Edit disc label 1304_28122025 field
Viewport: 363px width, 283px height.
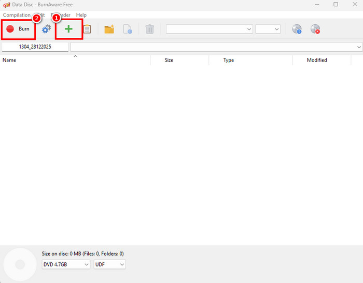pos(35,47)
